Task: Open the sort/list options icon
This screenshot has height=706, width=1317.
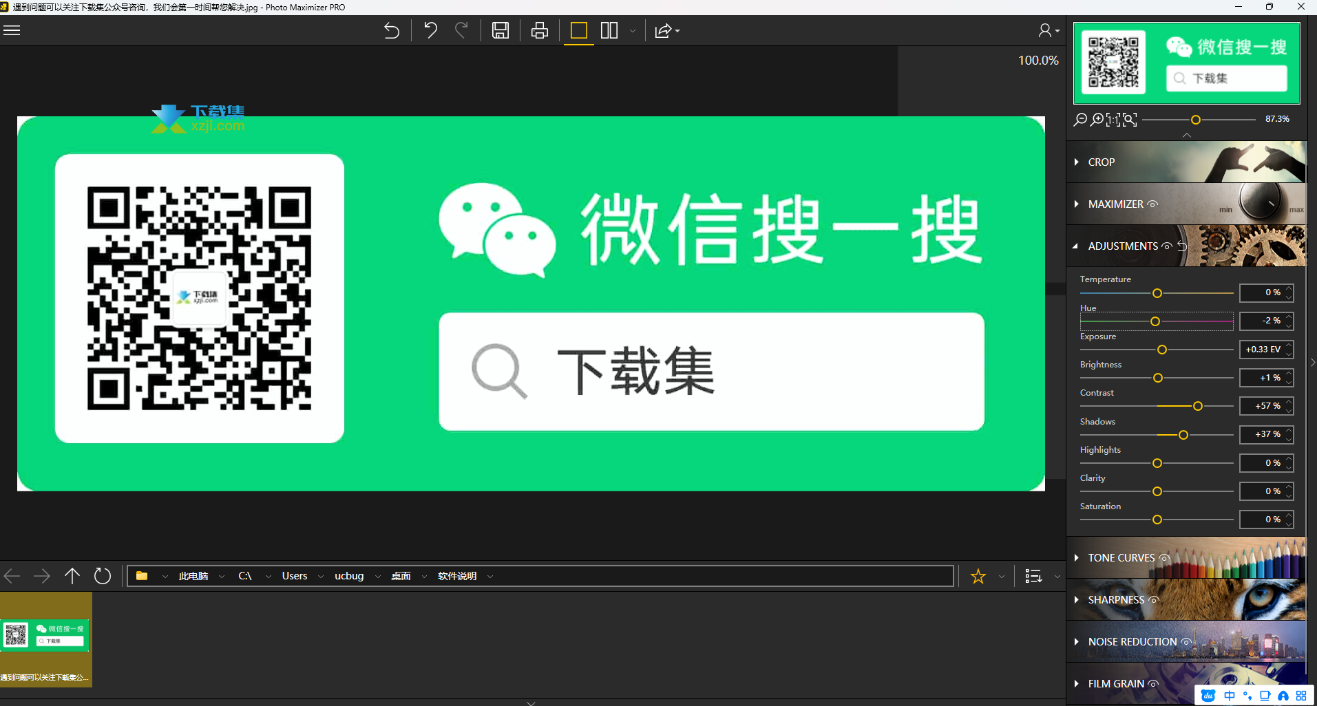Action: (x=1033, y=576)
